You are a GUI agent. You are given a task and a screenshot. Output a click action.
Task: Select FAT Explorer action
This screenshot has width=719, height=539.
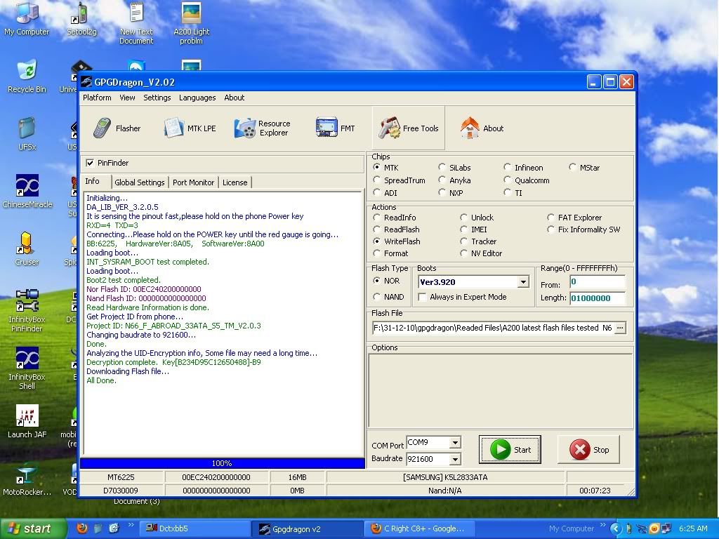550,218
